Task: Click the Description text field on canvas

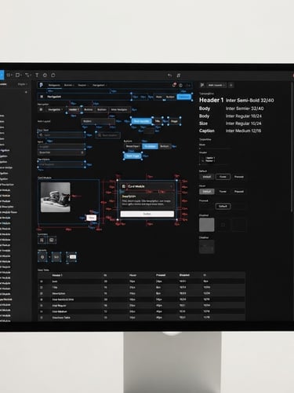Action: click(61, 164)
